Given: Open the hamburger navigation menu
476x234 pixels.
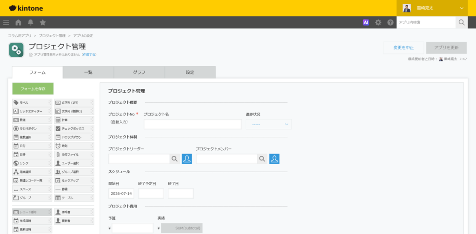Looking at the screenshot, I should [x=6, y=22].
